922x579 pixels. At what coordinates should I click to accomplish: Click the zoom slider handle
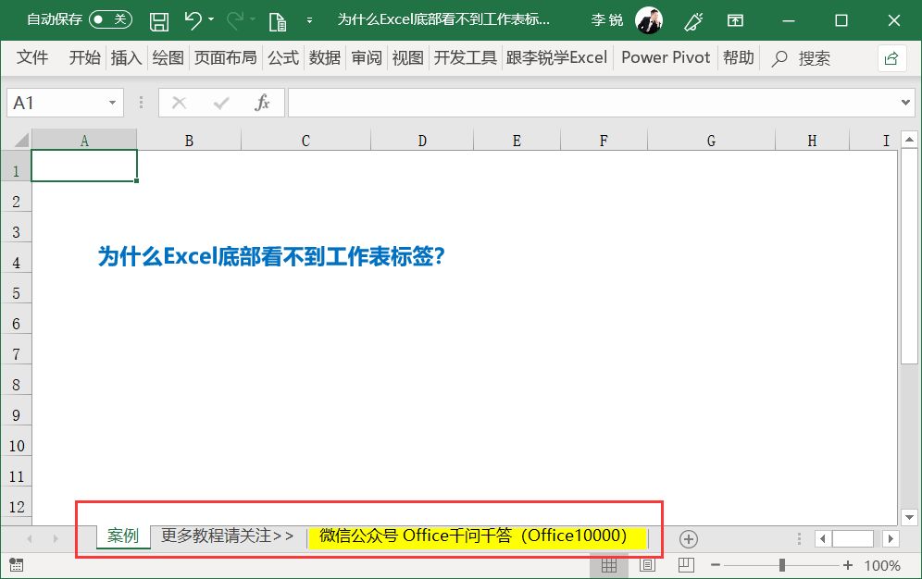click(x=782, y=565)
